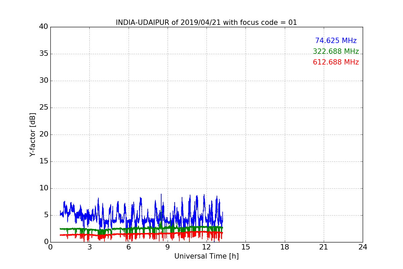Click the y-axis tick label 10

44,188
